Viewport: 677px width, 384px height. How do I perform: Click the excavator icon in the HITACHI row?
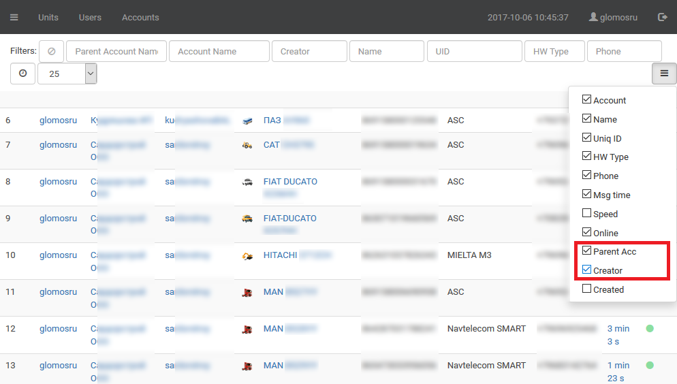pyautogui.click(x=247, y=256)
